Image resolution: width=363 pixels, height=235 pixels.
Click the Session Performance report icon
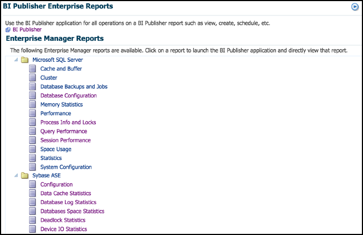(32, 140)
